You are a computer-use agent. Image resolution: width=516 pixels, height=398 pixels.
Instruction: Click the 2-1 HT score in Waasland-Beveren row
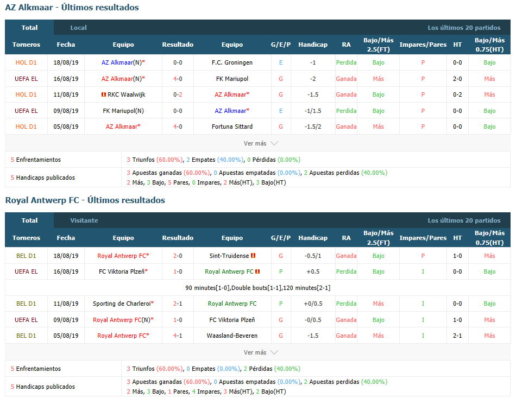point(457,336)
